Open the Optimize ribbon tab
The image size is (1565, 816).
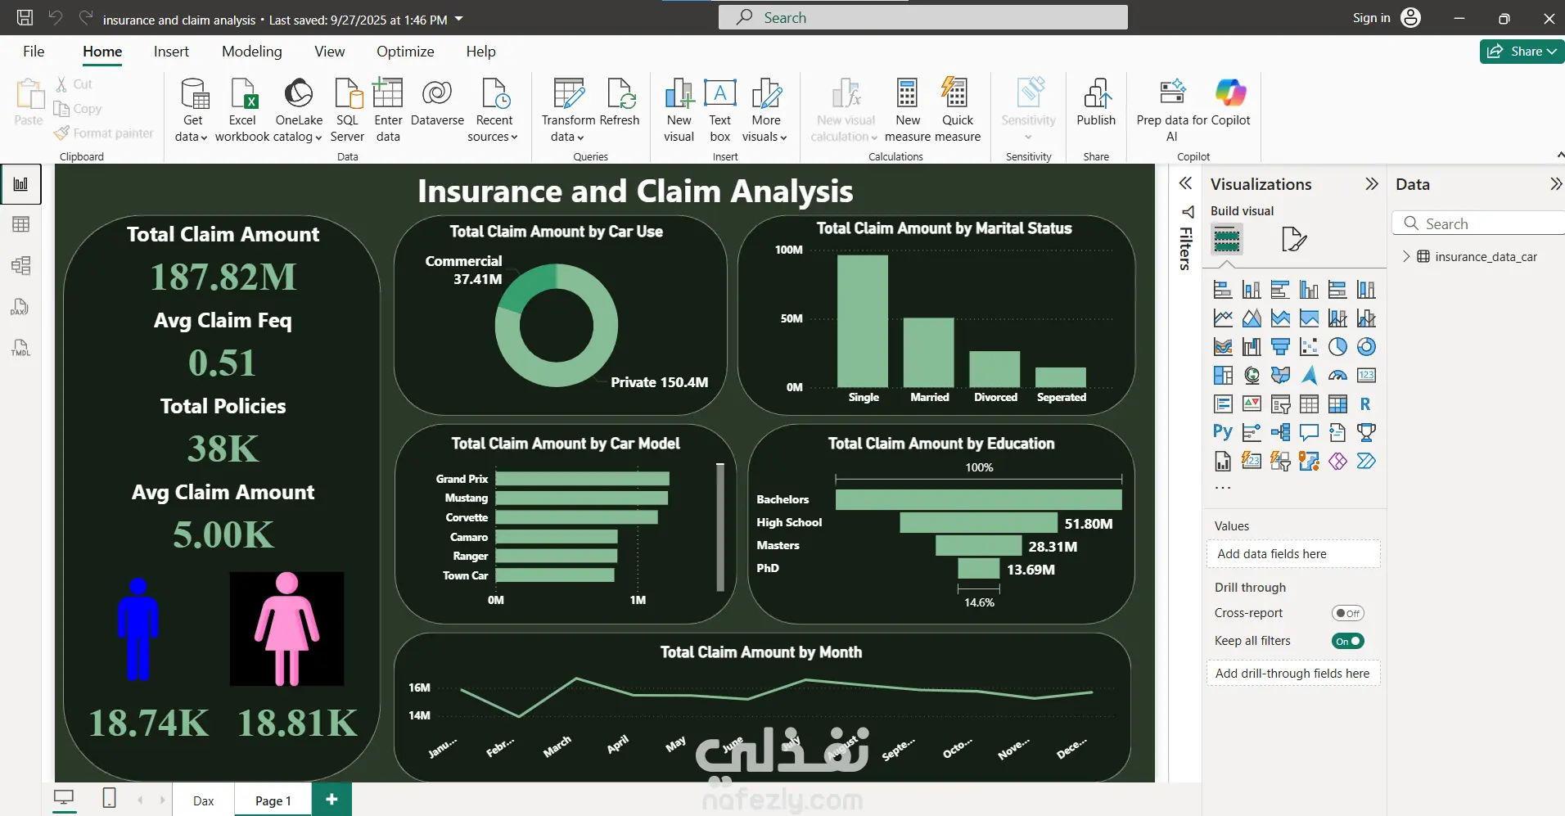pyautogui.click(x=405, y=52)
